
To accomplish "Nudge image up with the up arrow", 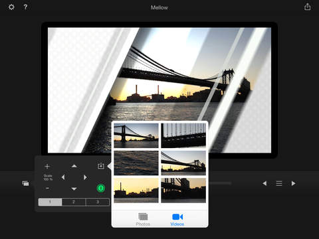I will tap(74, 166).
